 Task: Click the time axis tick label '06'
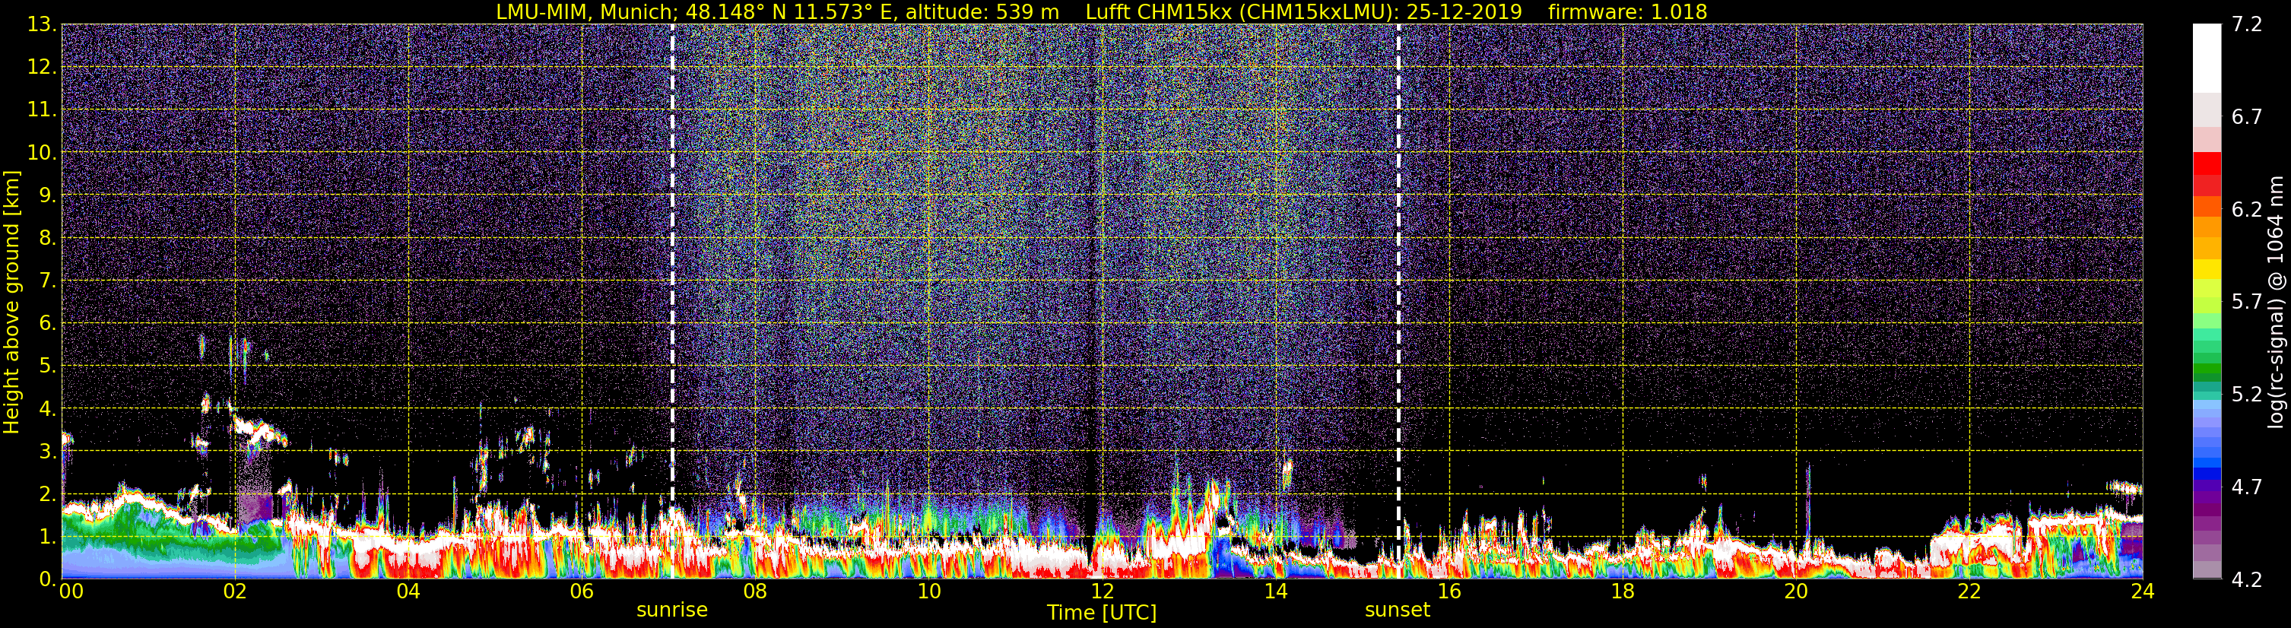pyautogui.click(x=582, y=592)
